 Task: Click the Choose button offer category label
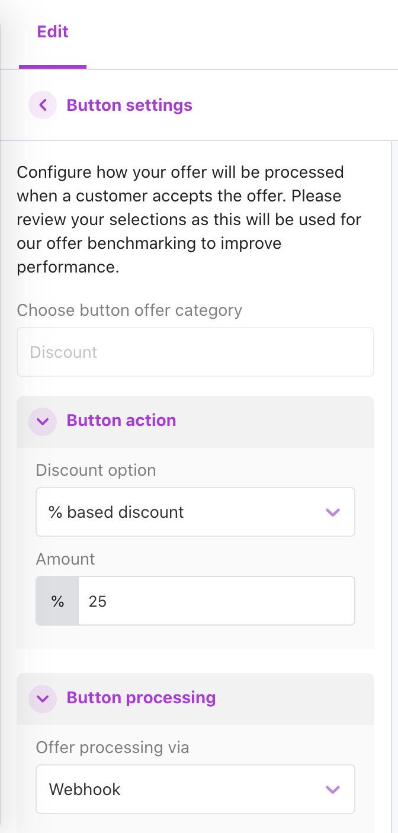click(129, 310)
